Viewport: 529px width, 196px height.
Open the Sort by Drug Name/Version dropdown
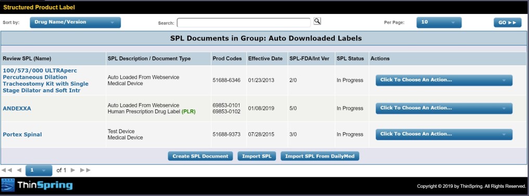pos(75,22)
